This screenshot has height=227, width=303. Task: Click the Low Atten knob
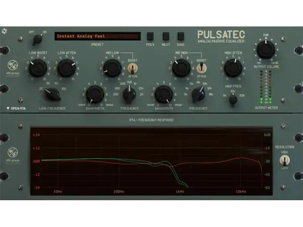[x=67, y=68]
